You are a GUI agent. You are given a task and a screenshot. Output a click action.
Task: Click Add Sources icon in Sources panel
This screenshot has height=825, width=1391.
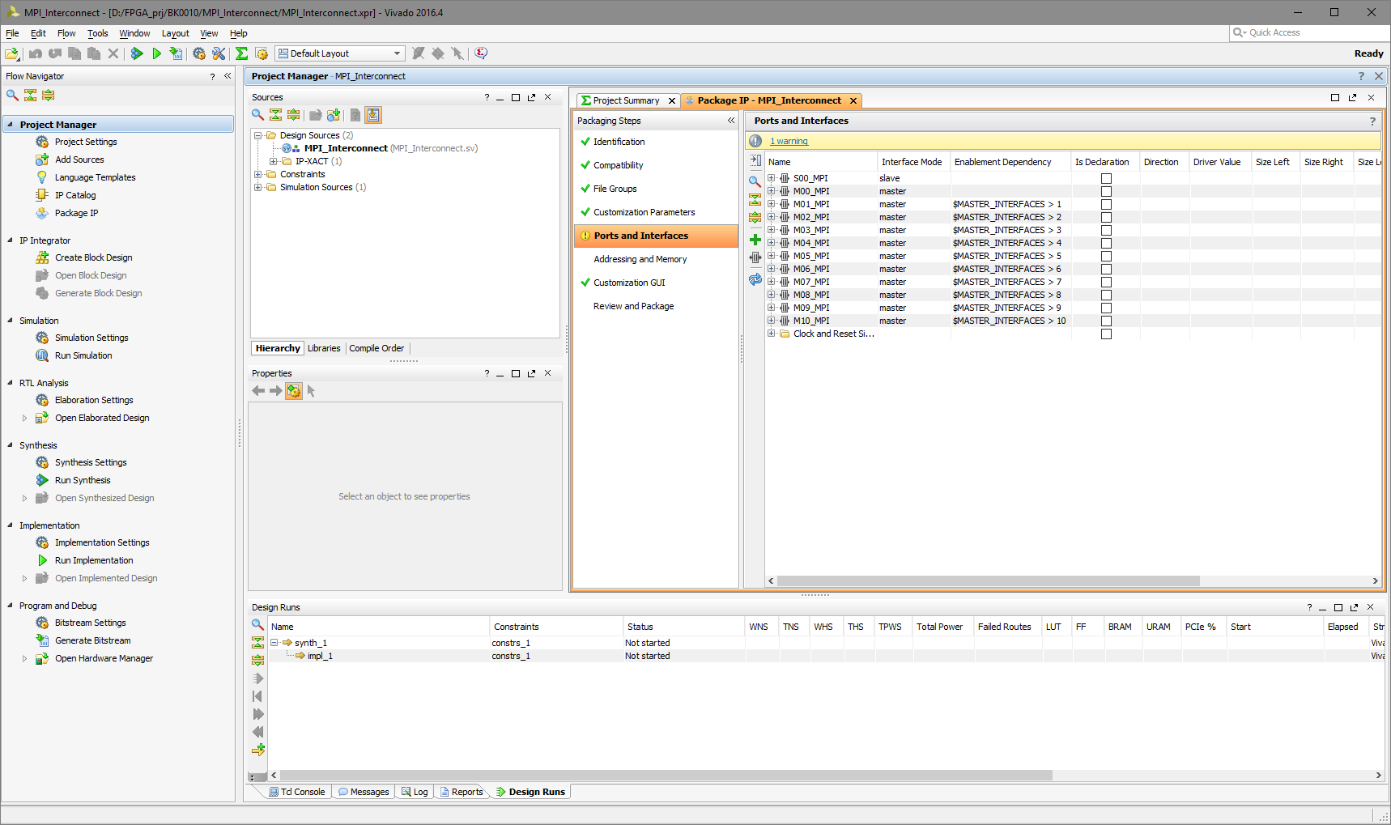pyautogui.click(x=334, y=115)
